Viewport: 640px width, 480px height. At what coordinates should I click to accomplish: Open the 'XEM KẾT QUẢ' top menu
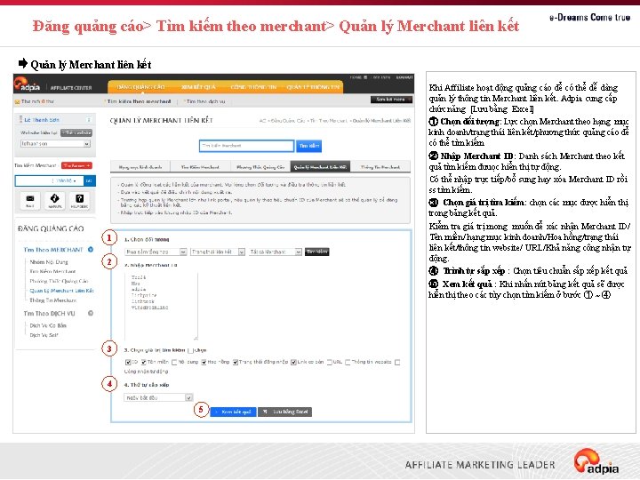198,87
